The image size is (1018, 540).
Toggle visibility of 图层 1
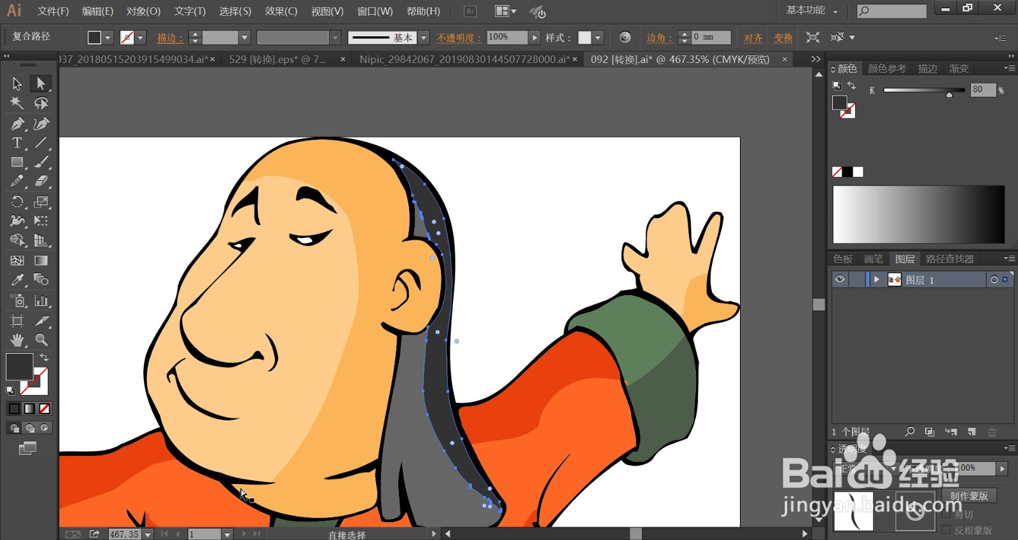840,279
